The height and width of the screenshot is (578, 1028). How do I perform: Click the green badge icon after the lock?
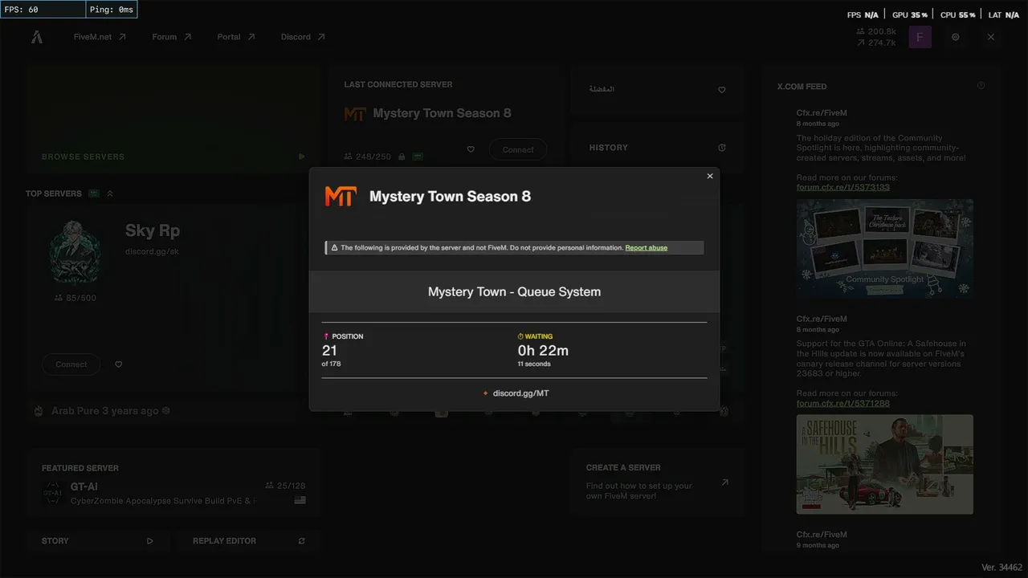click(x=418, y=157)
